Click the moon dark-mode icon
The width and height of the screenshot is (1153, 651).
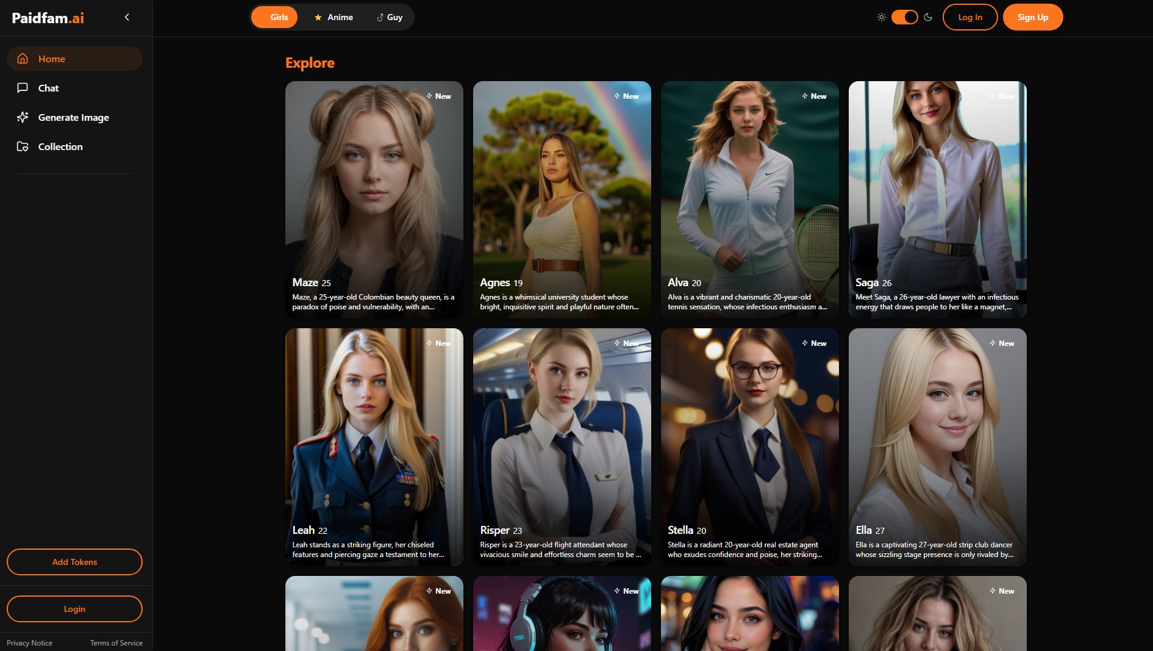coord(928,17)
